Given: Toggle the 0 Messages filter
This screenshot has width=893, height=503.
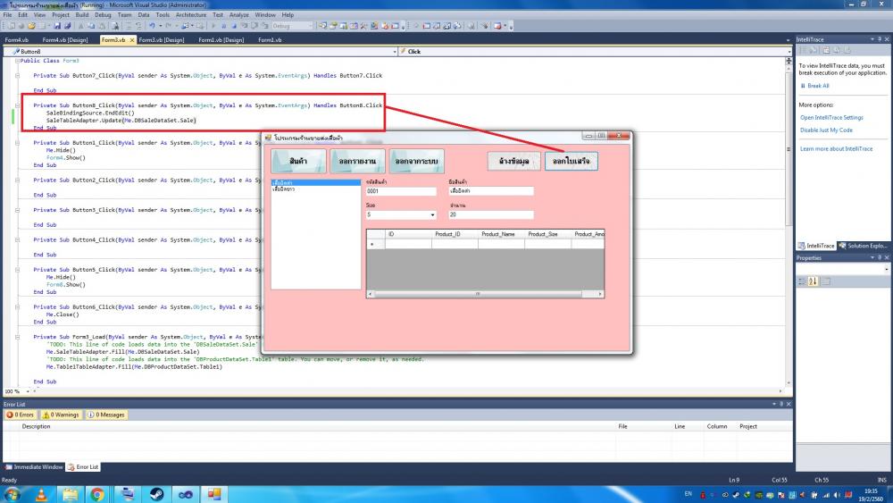Looking at the screenshot, I should (106, 415).
